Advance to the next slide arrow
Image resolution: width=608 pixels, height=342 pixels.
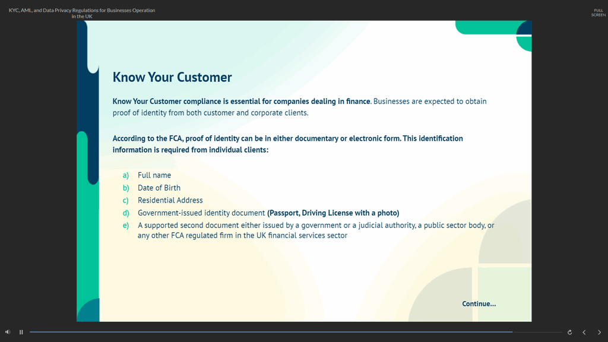click(x=599, y=332)
